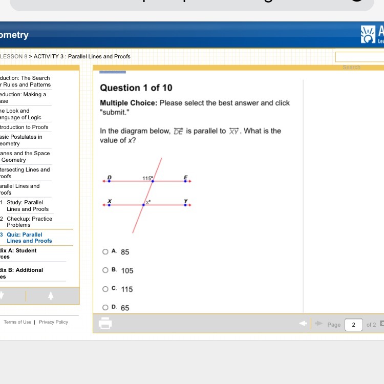Click LESSON 8 breadcrumb

[13, 56]
